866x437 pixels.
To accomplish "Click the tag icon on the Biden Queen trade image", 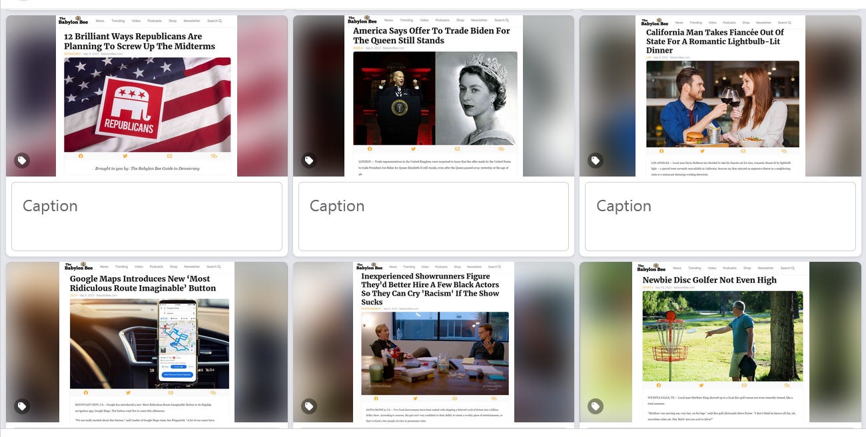I will coord(309,161).
